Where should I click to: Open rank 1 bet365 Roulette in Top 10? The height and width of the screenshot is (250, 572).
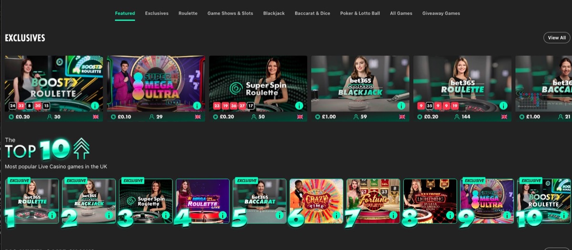pyautogui.click(x=32, y=201)
